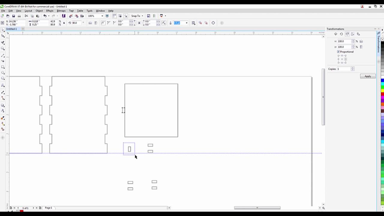Click the blue color swatch in palette
The height and width of the screenshot is (216, 384).
382,80
